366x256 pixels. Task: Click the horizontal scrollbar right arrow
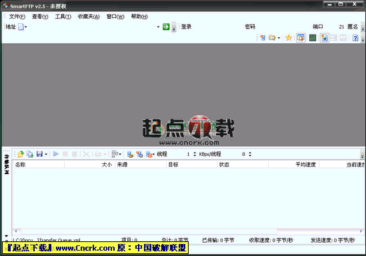tap(361, 231)
